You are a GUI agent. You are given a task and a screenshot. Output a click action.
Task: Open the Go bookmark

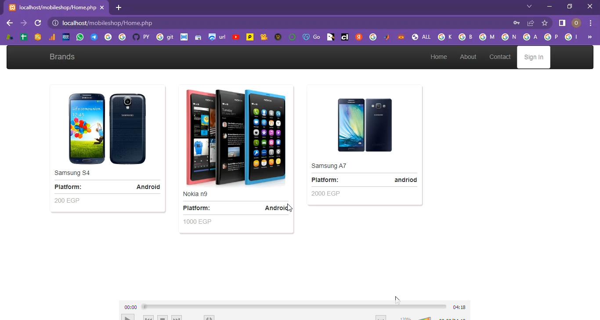pyautogui.click(x=311, y=37)
